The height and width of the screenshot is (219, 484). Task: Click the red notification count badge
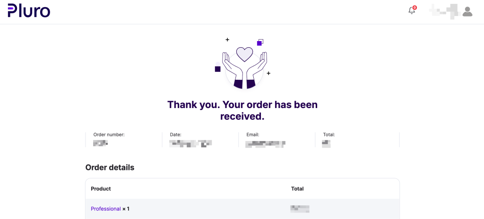[415, 8]
